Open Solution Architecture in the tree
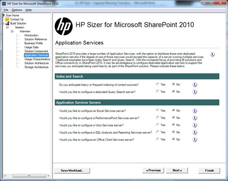 [37, 63]
